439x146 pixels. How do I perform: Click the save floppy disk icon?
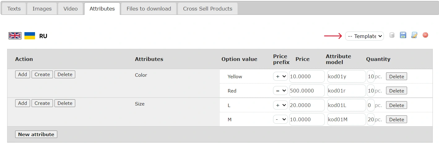coord(403,35)
